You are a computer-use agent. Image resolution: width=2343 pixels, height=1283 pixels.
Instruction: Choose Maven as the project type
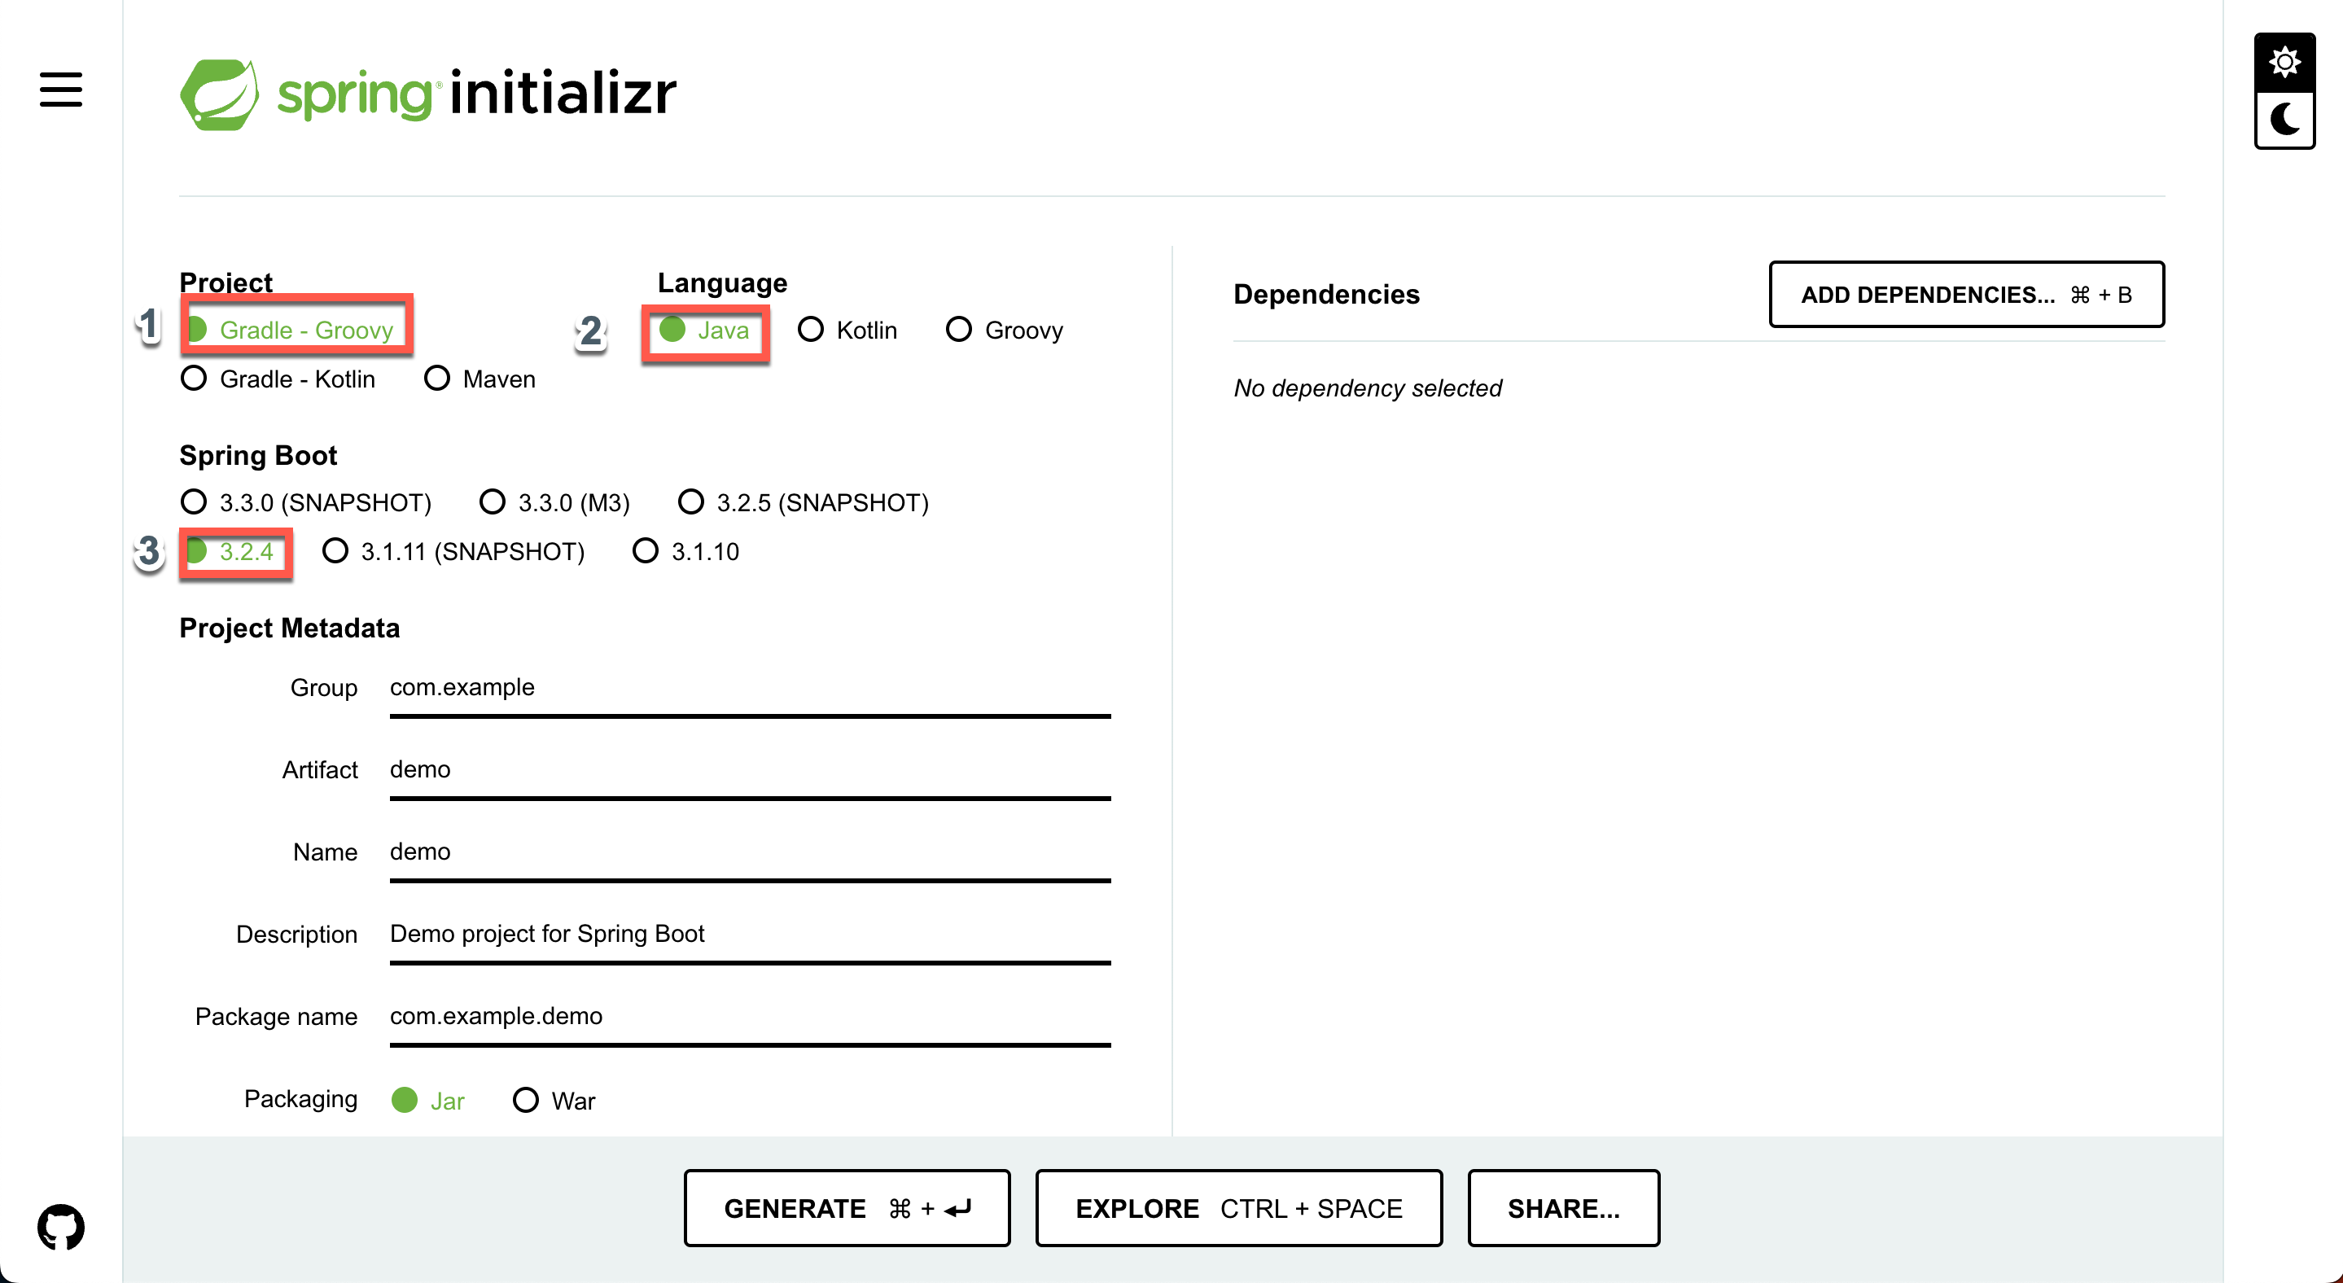tap(480, 379)
